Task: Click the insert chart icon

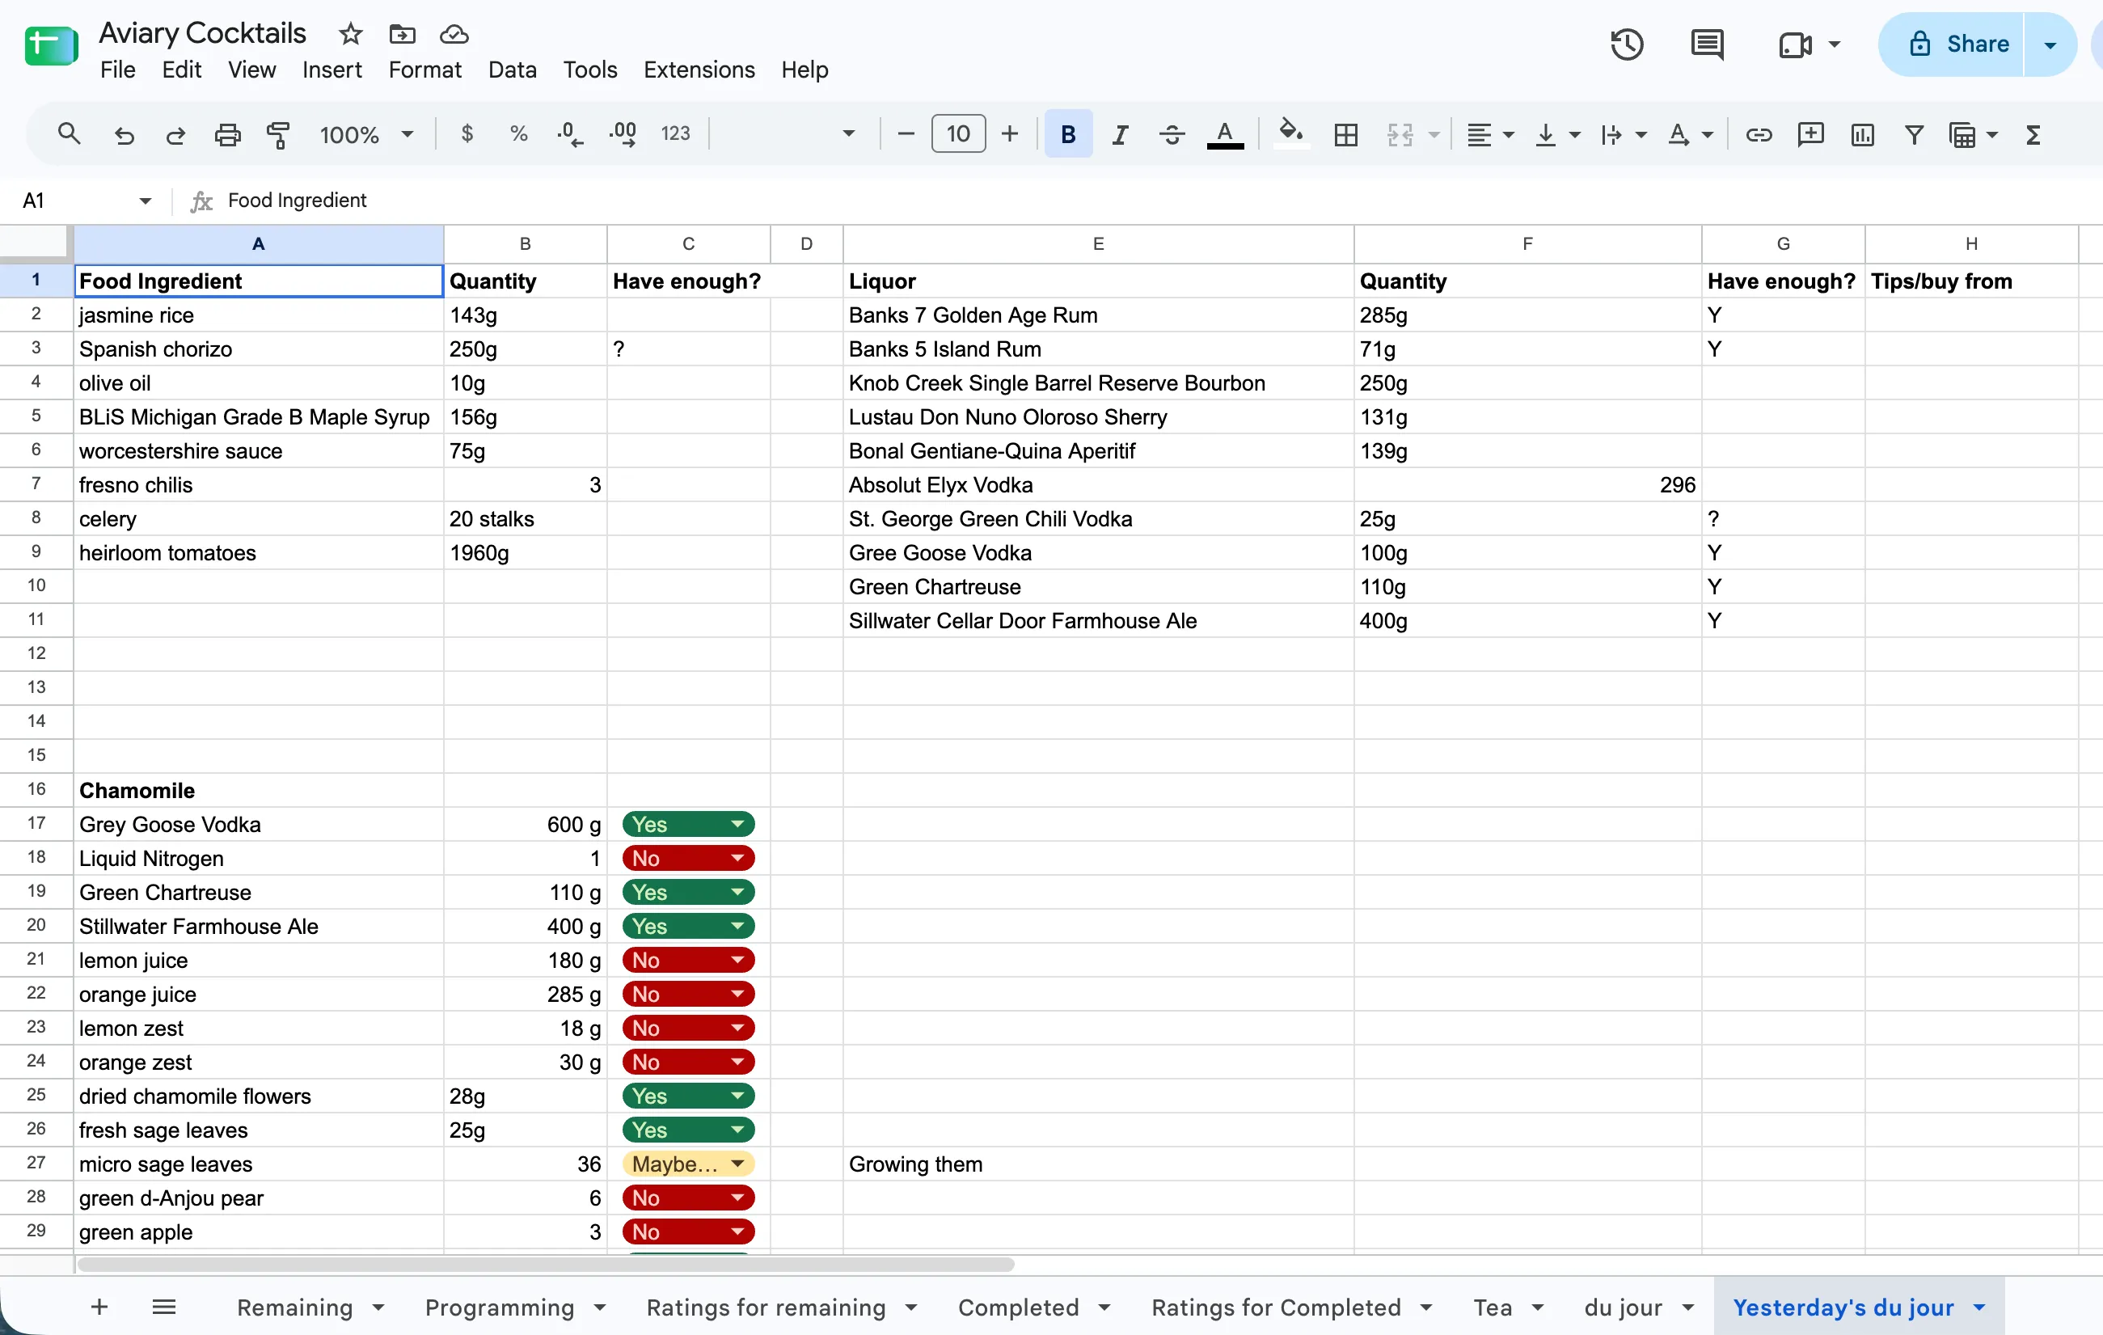Action: pyautogui.click(x=1862, y=134)
